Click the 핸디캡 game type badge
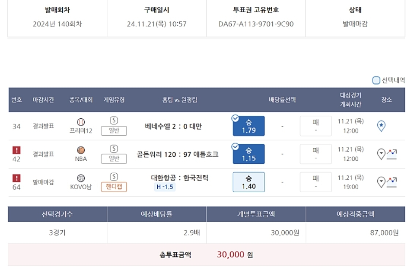410x267 pixels. [x=114, y=187]
